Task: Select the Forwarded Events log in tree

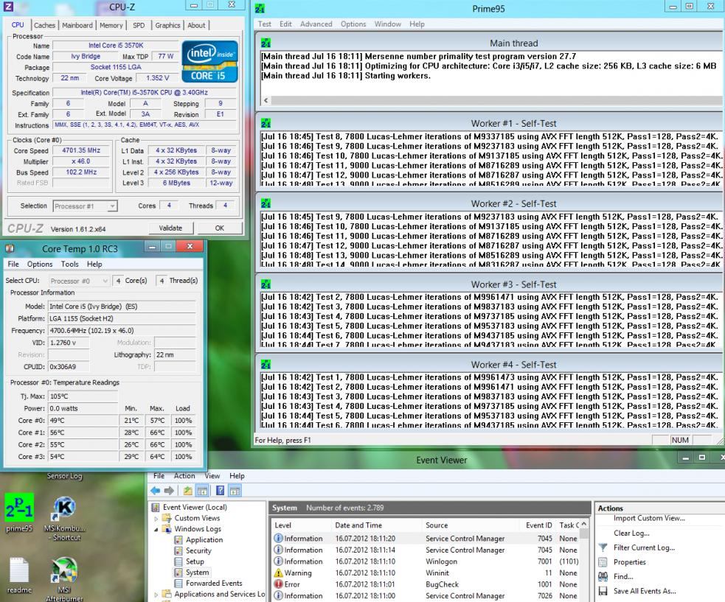Action: click(x=214, y=583)
